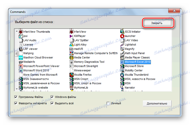The height and width of the screenshot is (125, 190).
Task: Close the Commands window
Action: coord(174,11)
